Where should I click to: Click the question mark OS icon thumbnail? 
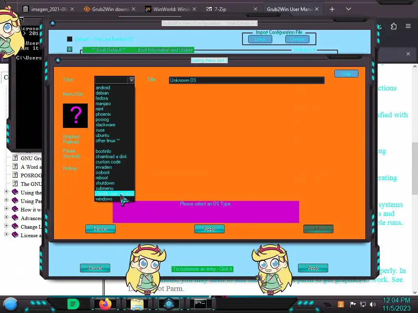coord(75,116)
